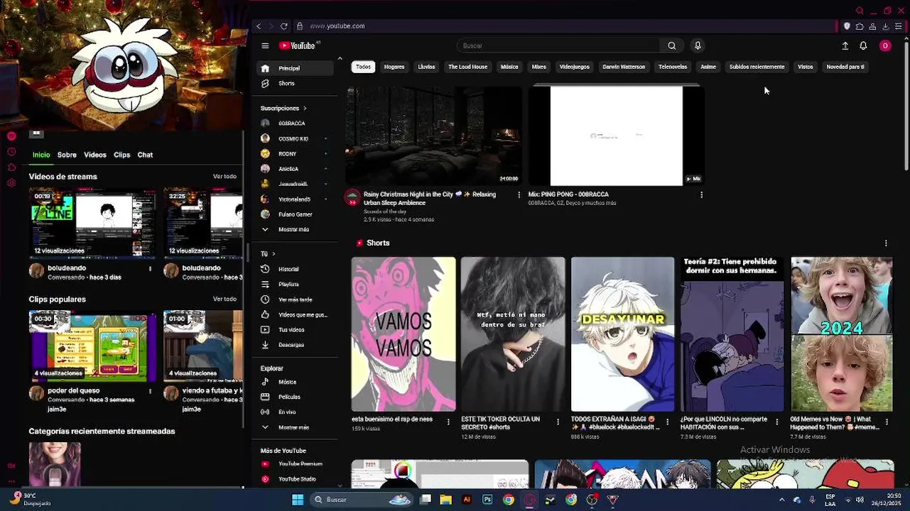This screenshot has height=511, width=910.
Task: Play the Rainy Christmas Night video thumbnail
Action: [x=433, y=136]
